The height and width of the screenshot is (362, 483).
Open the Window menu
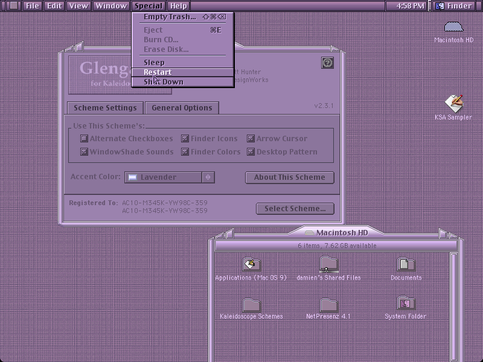coord(111,6)
